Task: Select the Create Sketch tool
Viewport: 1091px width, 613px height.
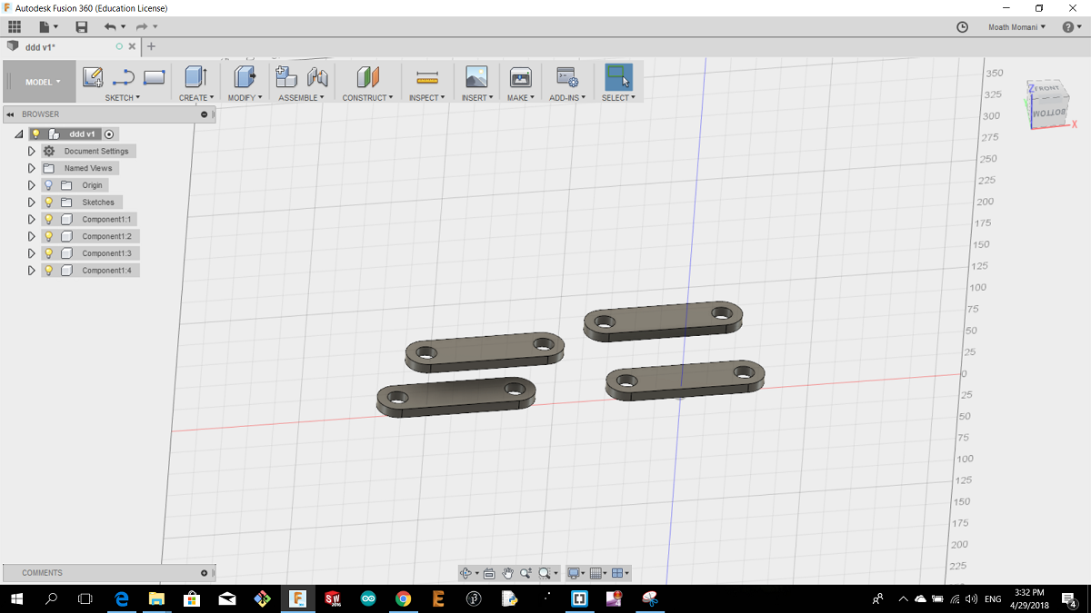Action: pos(93,77)
